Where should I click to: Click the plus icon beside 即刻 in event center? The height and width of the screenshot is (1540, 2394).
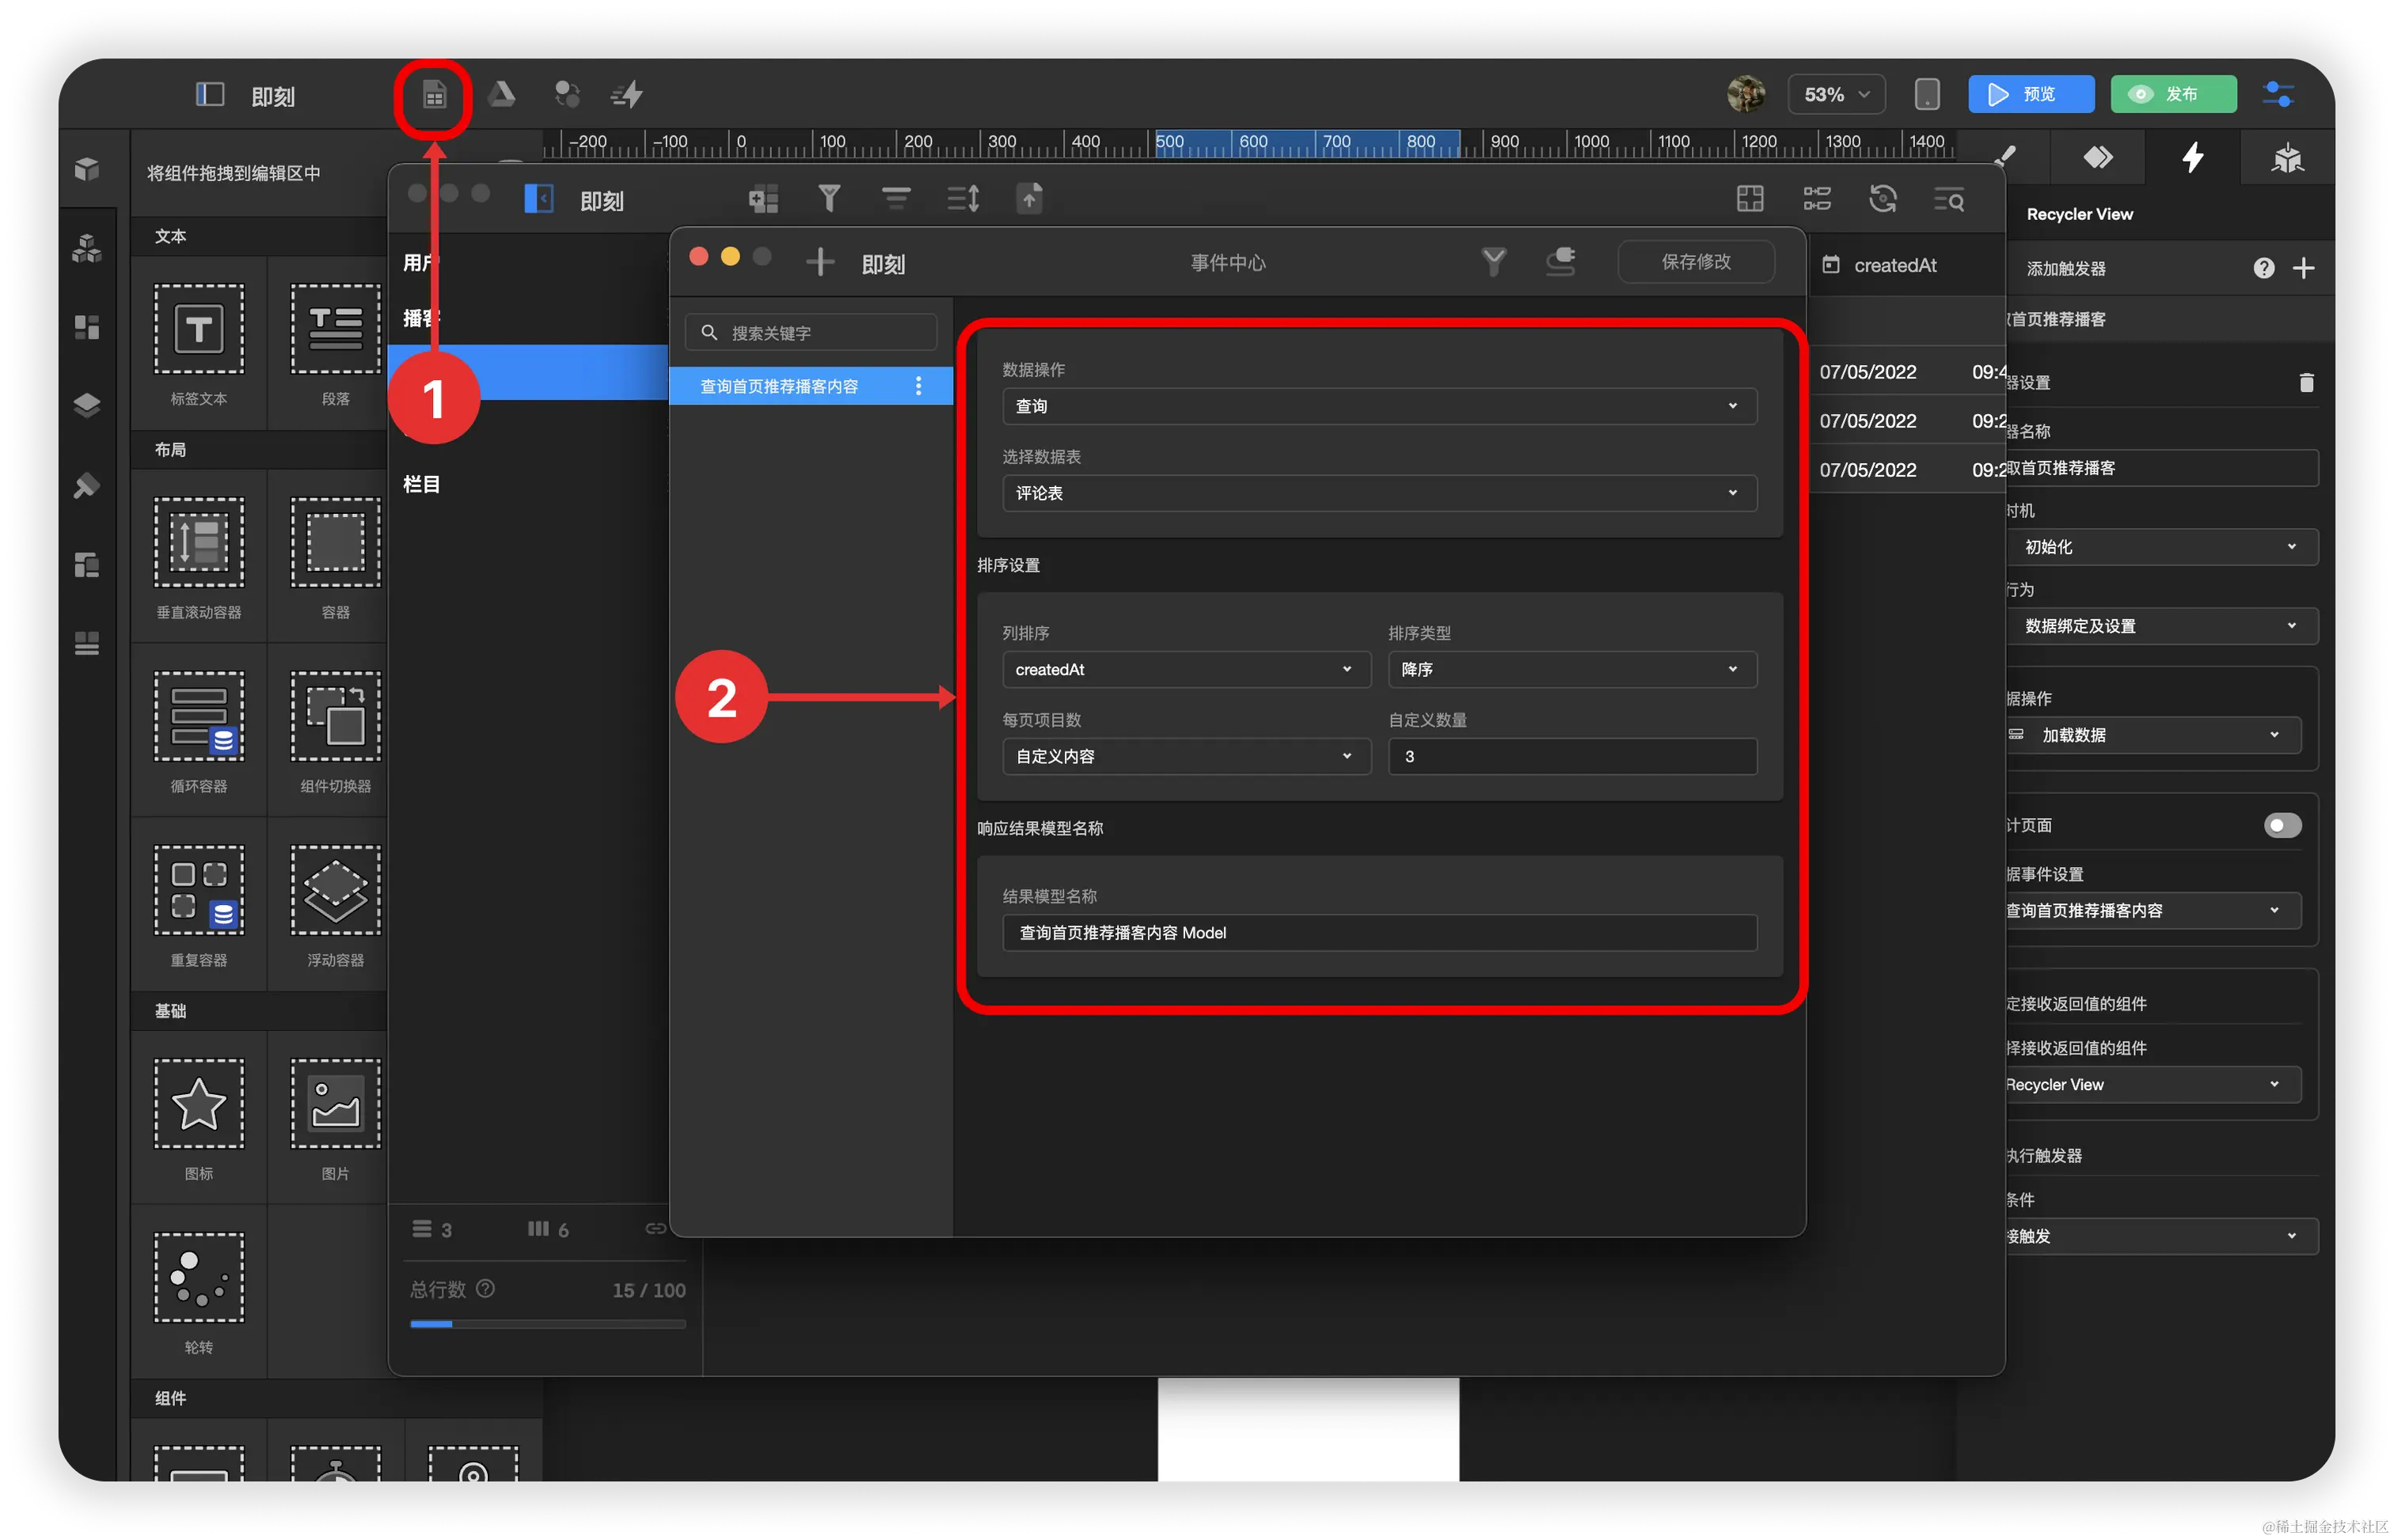819,262
